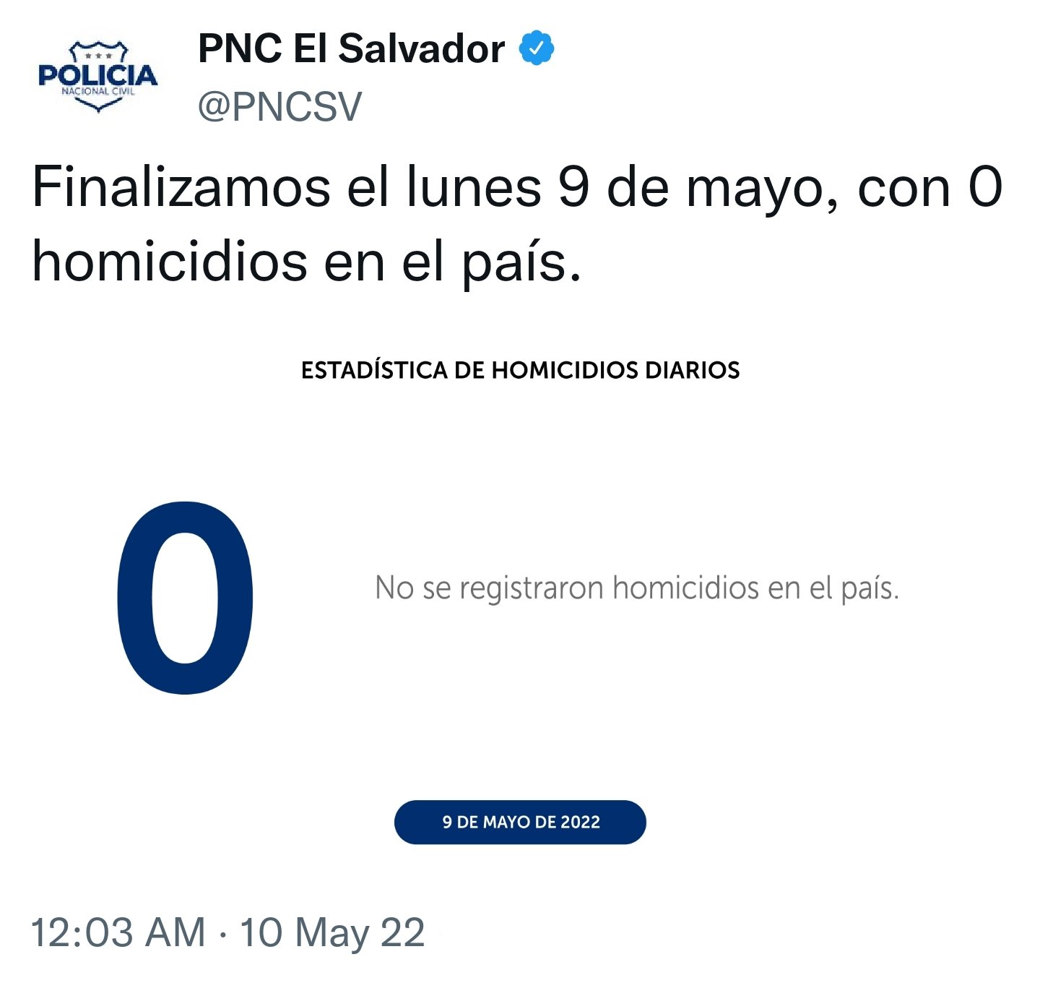Open the Policia Nacional Civil profile avatar

click(x=97, y=76)
